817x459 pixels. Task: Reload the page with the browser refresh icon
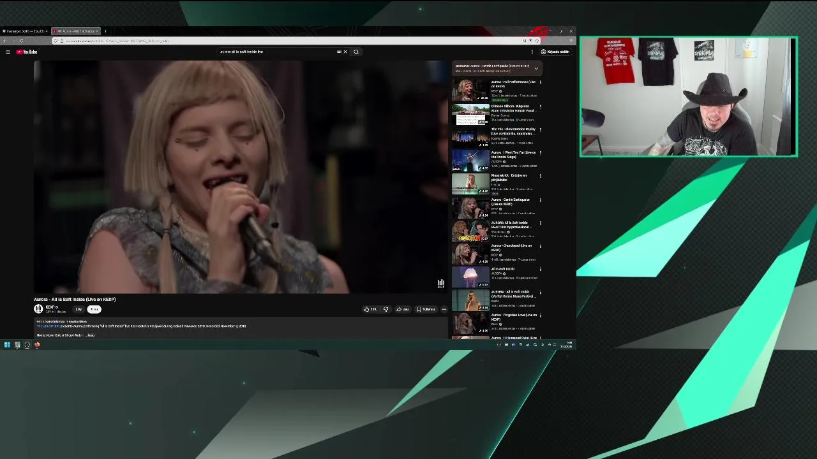[x=21, y=41]
